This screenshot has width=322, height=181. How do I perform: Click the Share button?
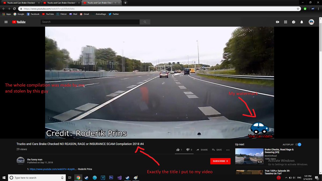(x=202, y=150)
